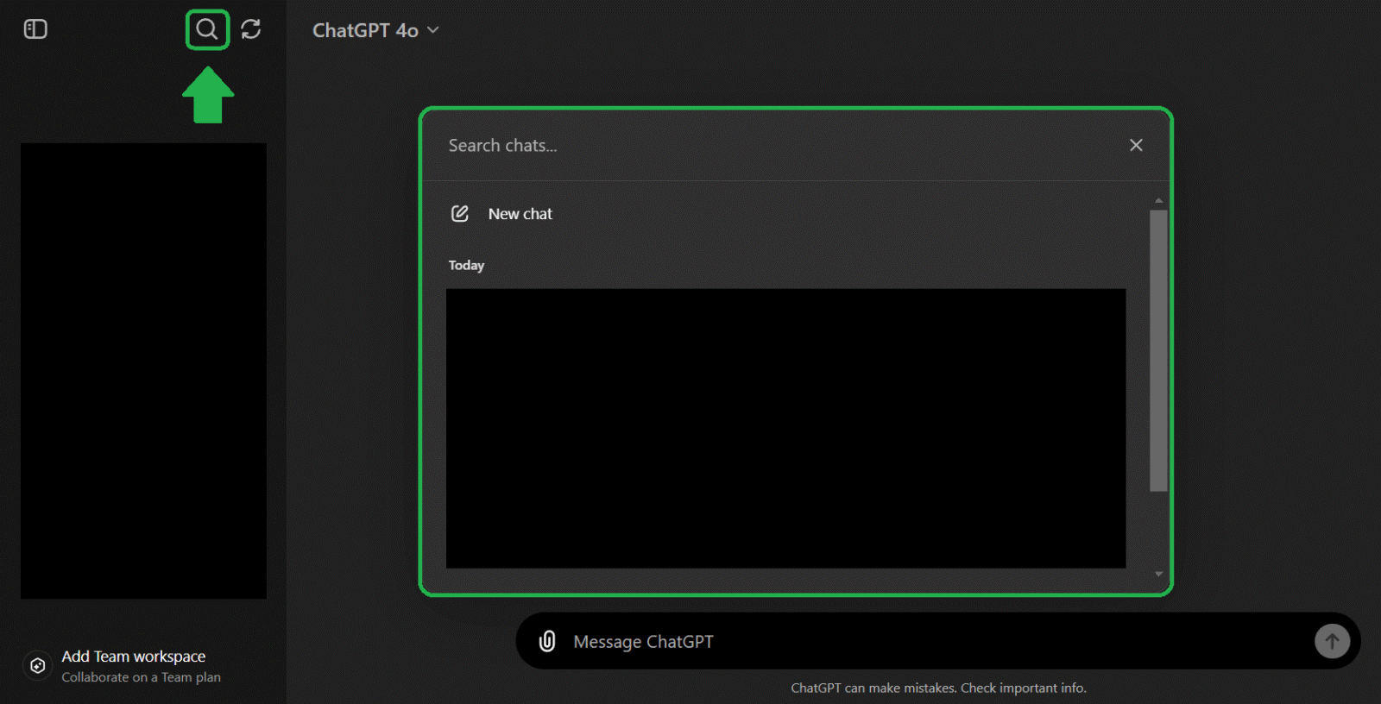Click the scrollbar up arrow in dialog
Screen dimensions: 1381x704
(1158, 200)
